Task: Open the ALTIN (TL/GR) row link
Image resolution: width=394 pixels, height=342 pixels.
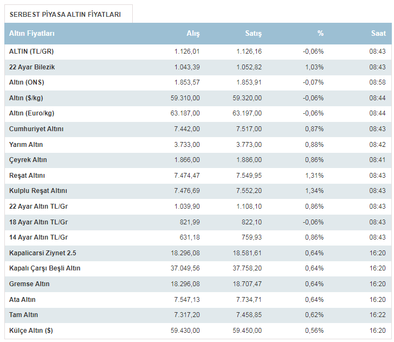Action: 31,51
